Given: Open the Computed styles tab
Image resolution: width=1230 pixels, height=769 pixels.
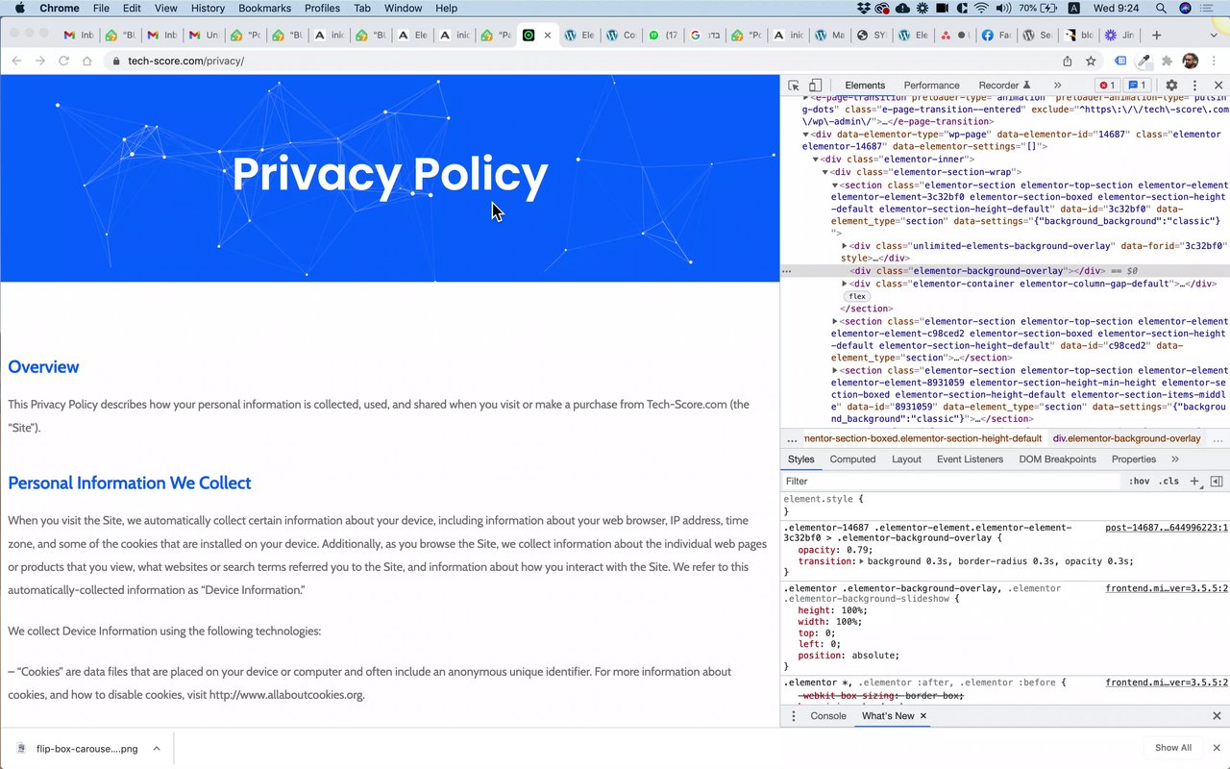Looking at the screenshot, I should [852, 459].
